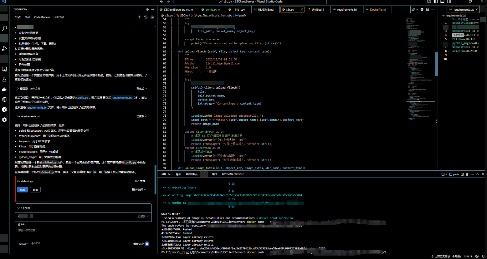Open the Testing flask view
The width and height of the screenshot is (487, 259).
tap(4, 79)
